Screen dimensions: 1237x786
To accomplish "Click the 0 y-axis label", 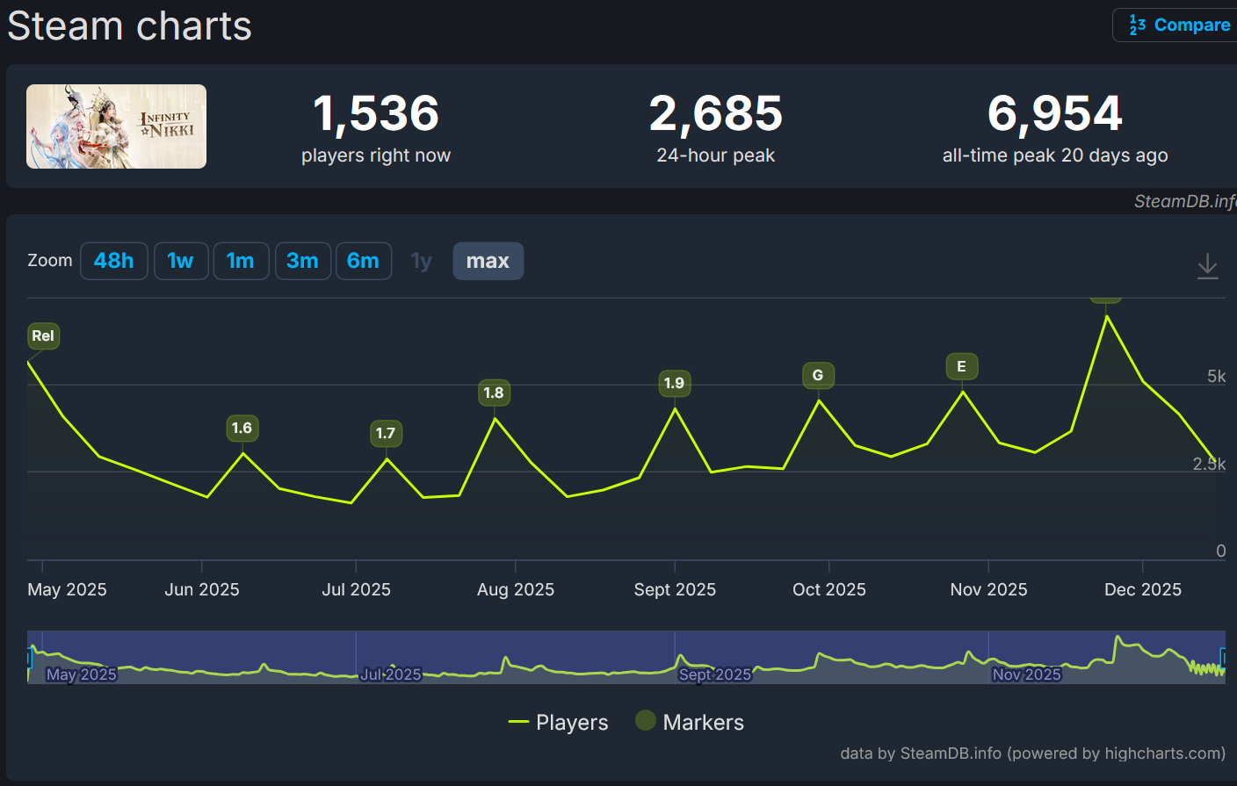I will [x=1220, y=551].
